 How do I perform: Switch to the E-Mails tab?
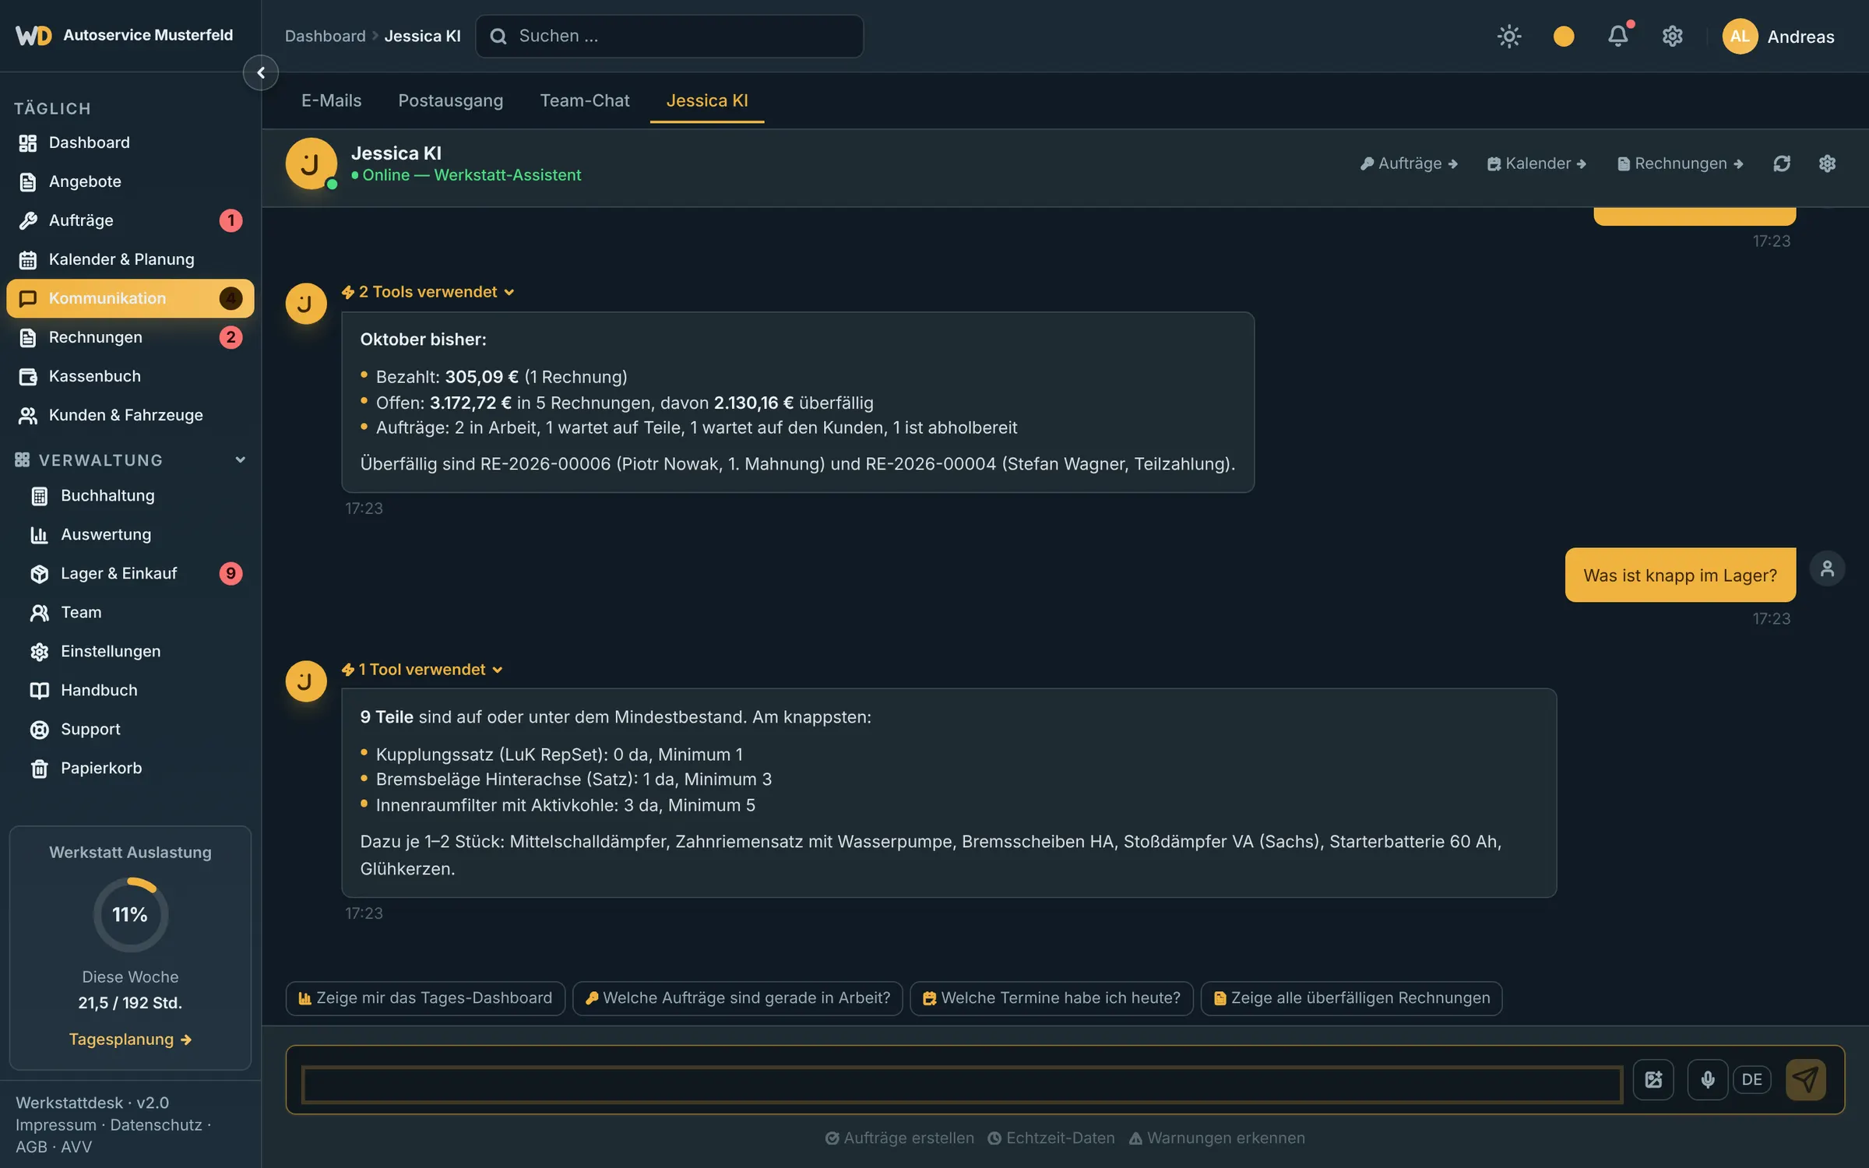pos(332,100)
